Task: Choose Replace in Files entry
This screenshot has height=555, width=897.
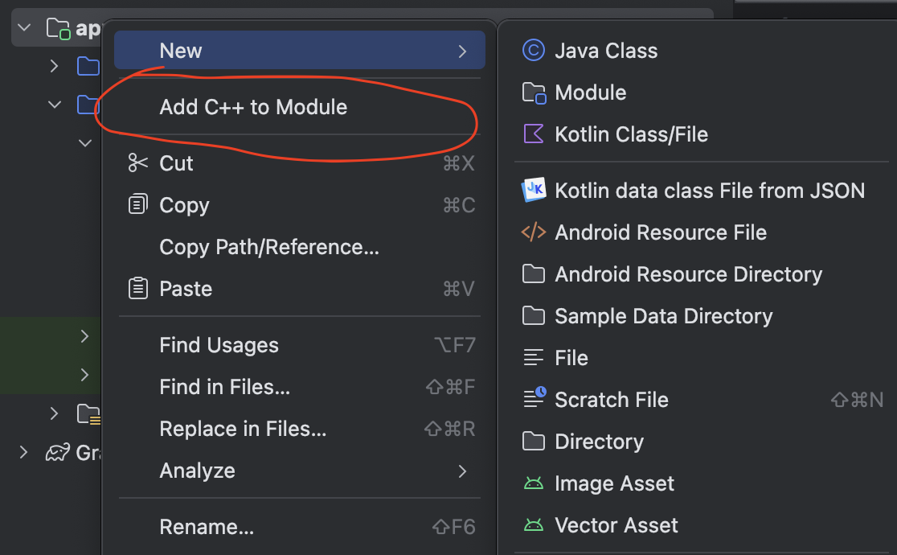Action: click(243, 429)
